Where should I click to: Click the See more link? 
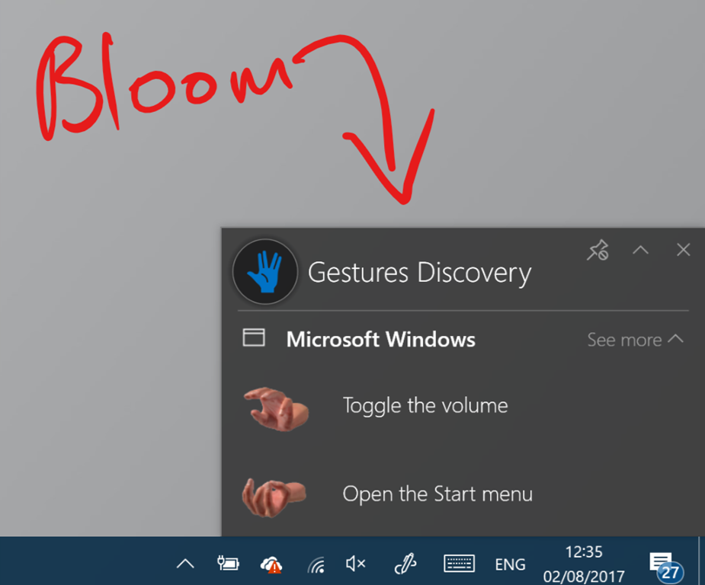click(x=624, y=340)
